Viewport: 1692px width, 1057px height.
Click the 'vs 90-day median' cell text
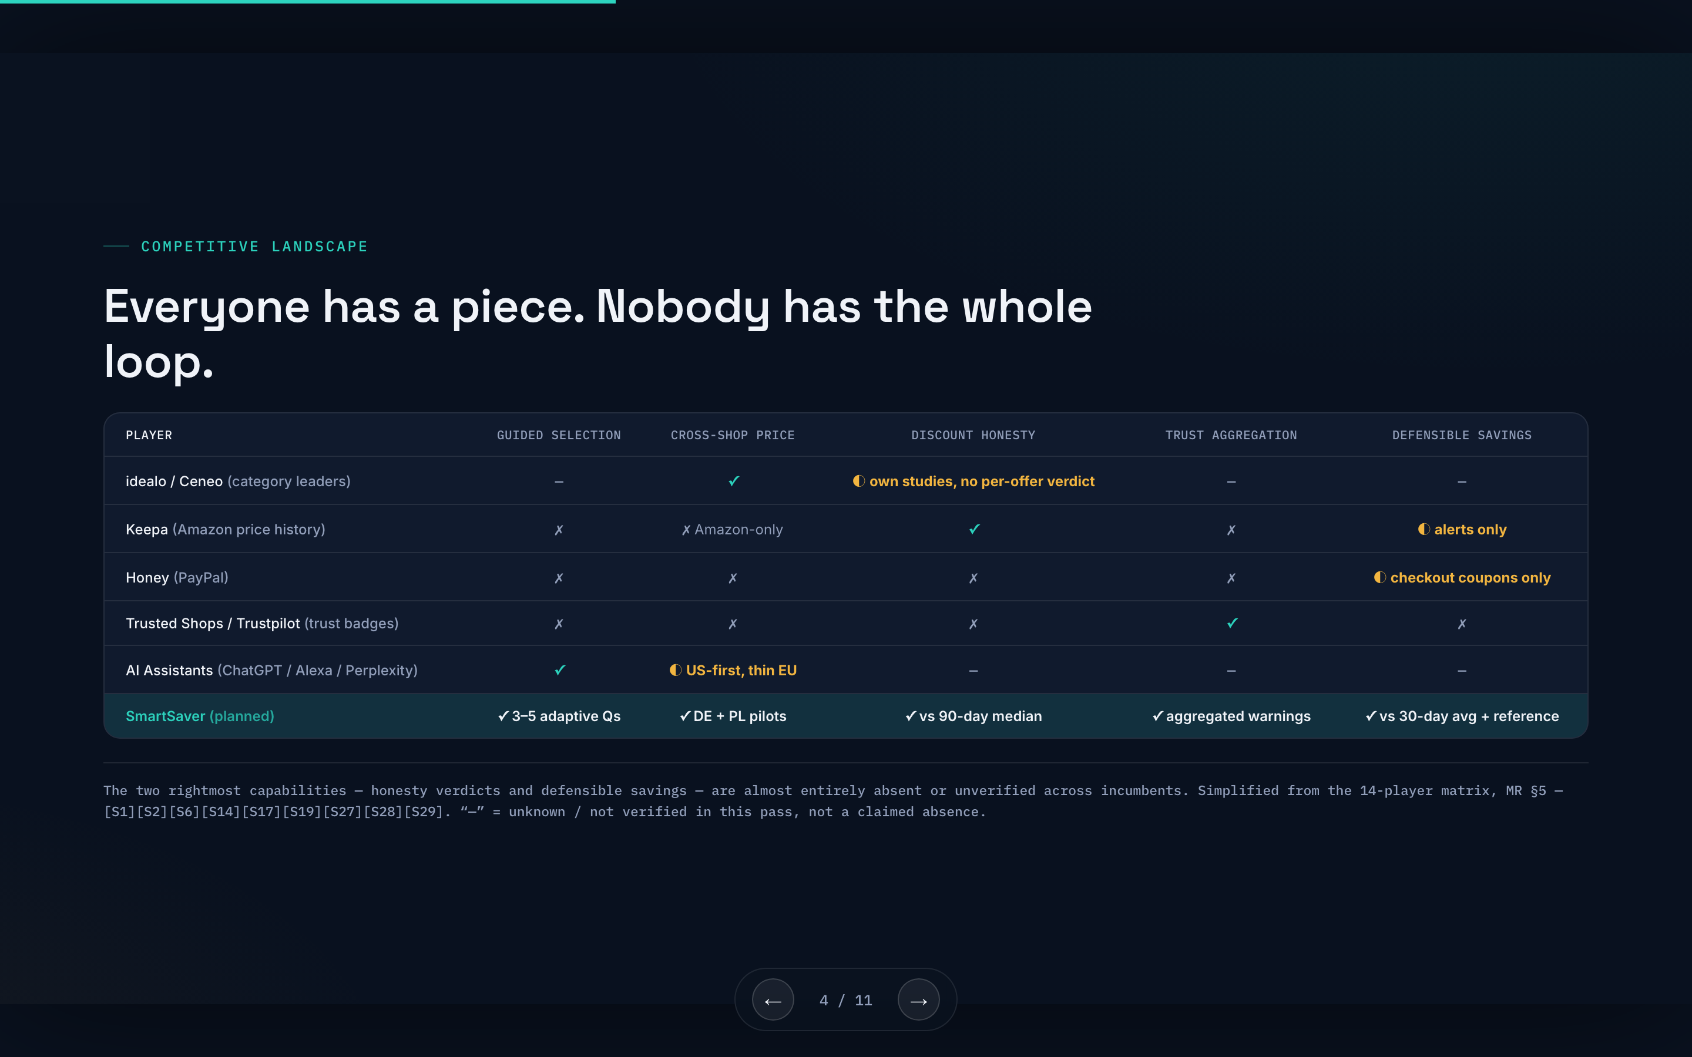[x=980, y=716]
